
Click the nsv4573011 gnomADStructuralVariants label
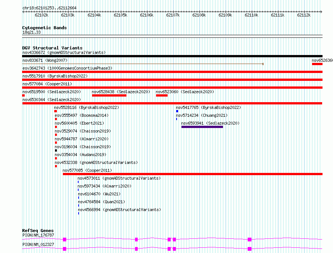119,178
